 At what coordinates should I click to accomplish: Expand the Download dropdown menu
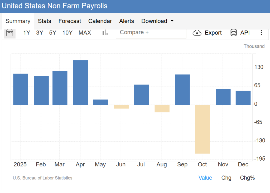coord(157,21)
